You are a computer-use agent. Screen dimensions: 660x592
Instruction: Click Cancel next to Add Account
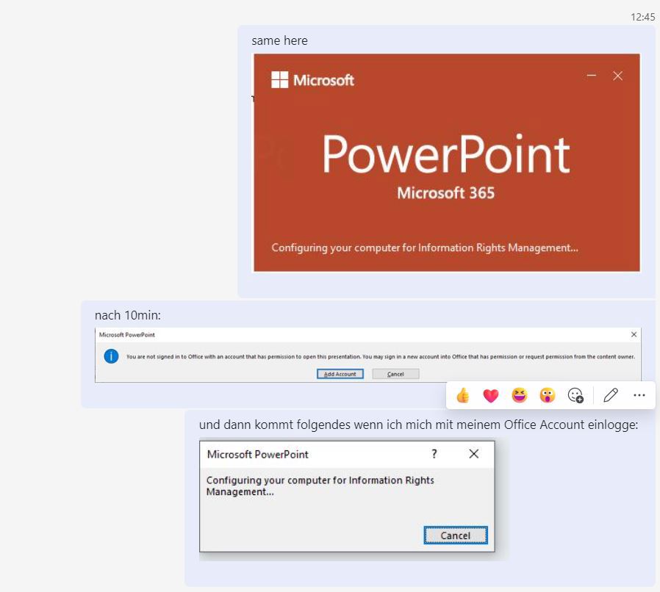pyautogui.click(x=395, y=374)
